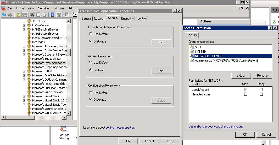The image size is (279, 145).
Task: Select Microsoft PowerPoint Slide in the tree
Action: pos(49,84)
